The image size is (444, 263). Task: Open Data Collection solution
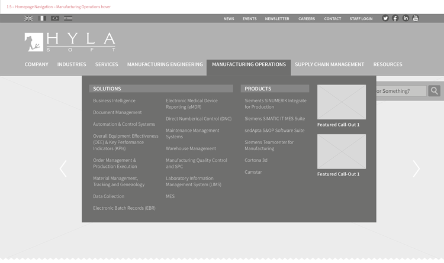(x=109, y=196)
